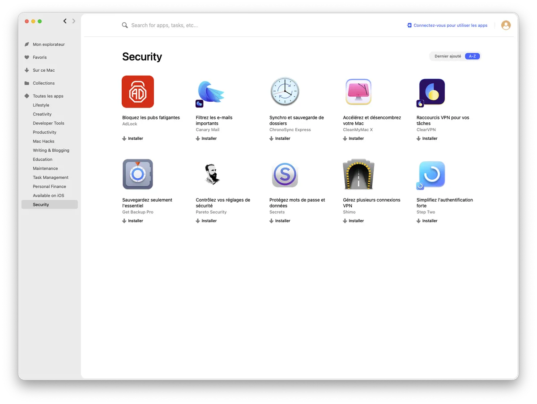Select the Personal Finance category
This screenshot has width=537, height=404.
pos(50,186)
